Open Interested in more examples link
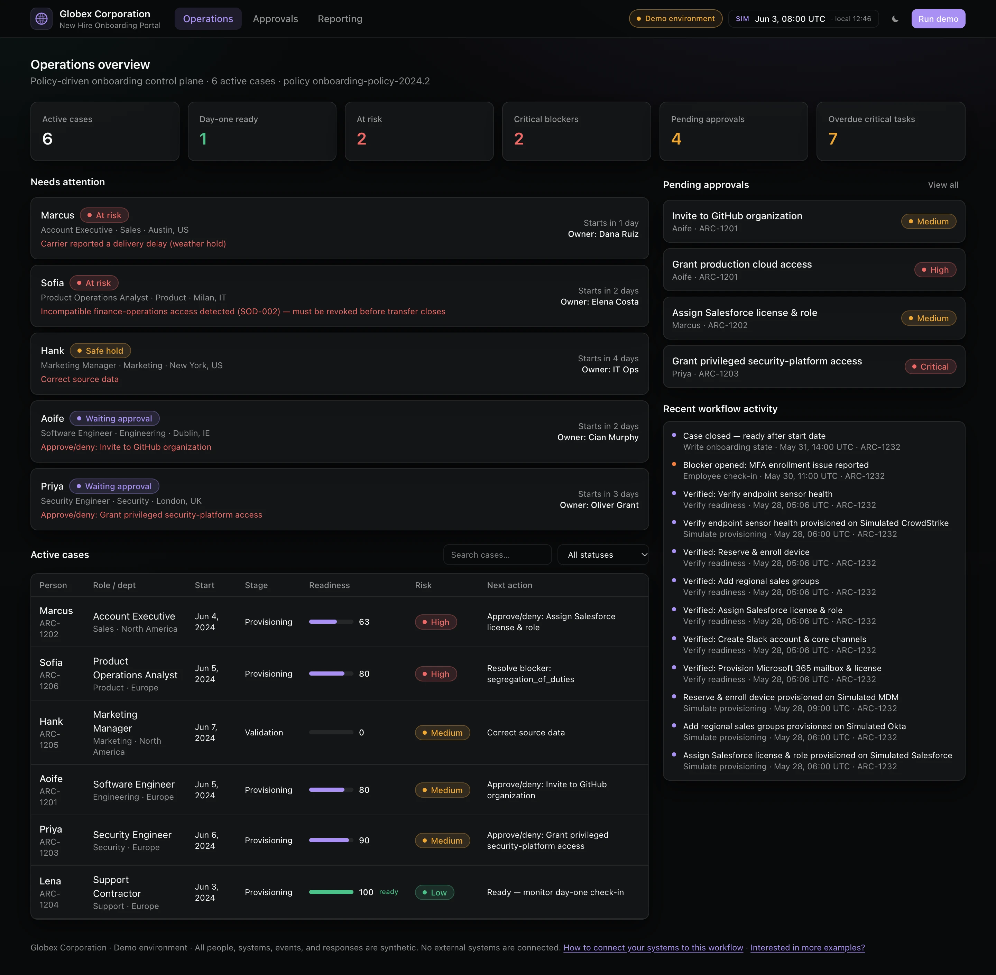996x975 pixels. click(808, 947)
